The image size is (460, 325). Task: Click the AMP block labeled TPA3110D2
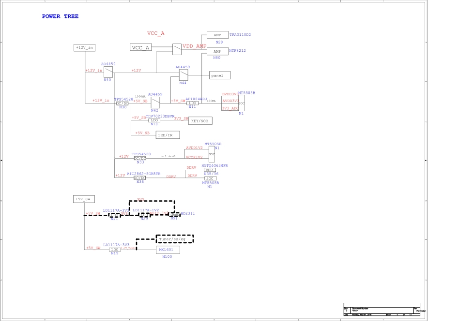coord(217,35)
